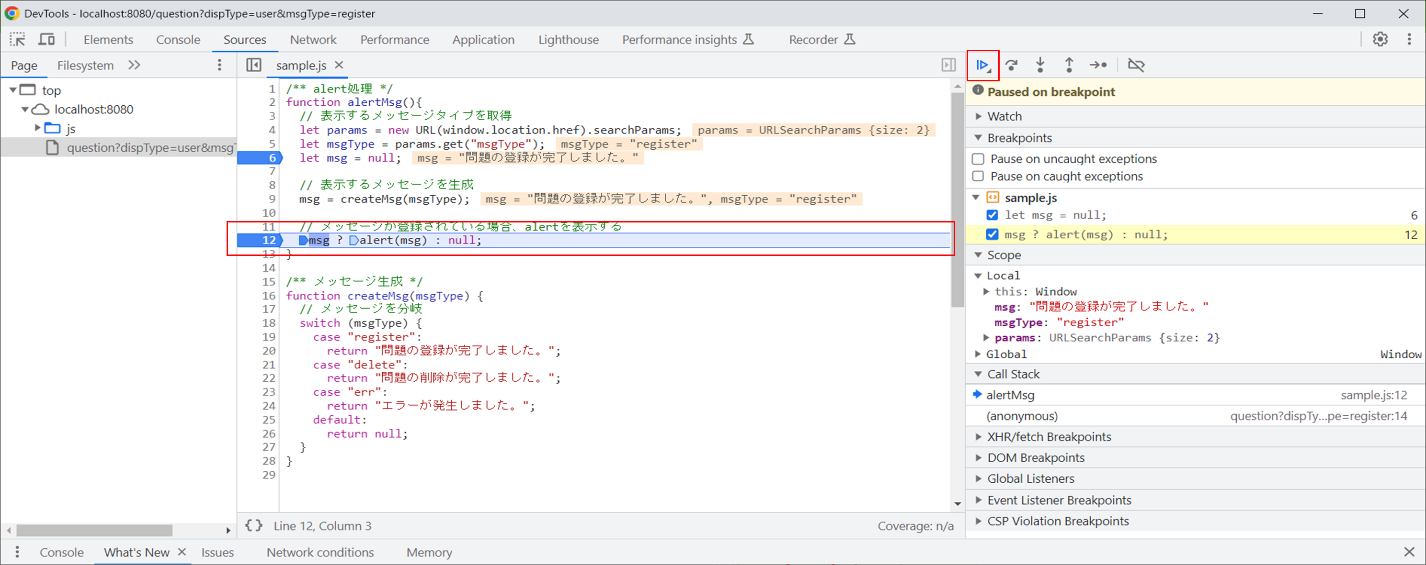Step over next function call
This screenshot has width=1426, height=565.
[1012, 65]
